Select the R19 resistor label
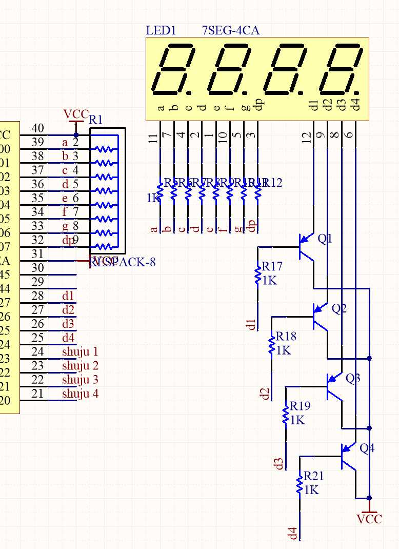Screen dimensions: 399x549 click(x=300, y=406)
